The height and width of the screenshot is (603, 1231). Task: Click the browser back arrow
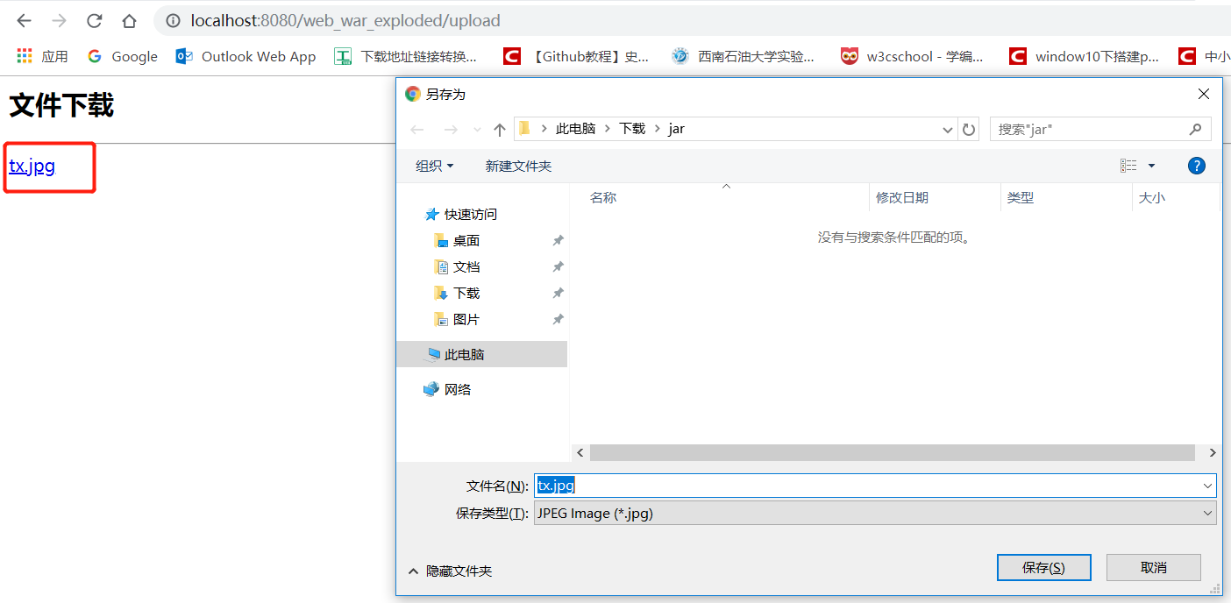25,21
